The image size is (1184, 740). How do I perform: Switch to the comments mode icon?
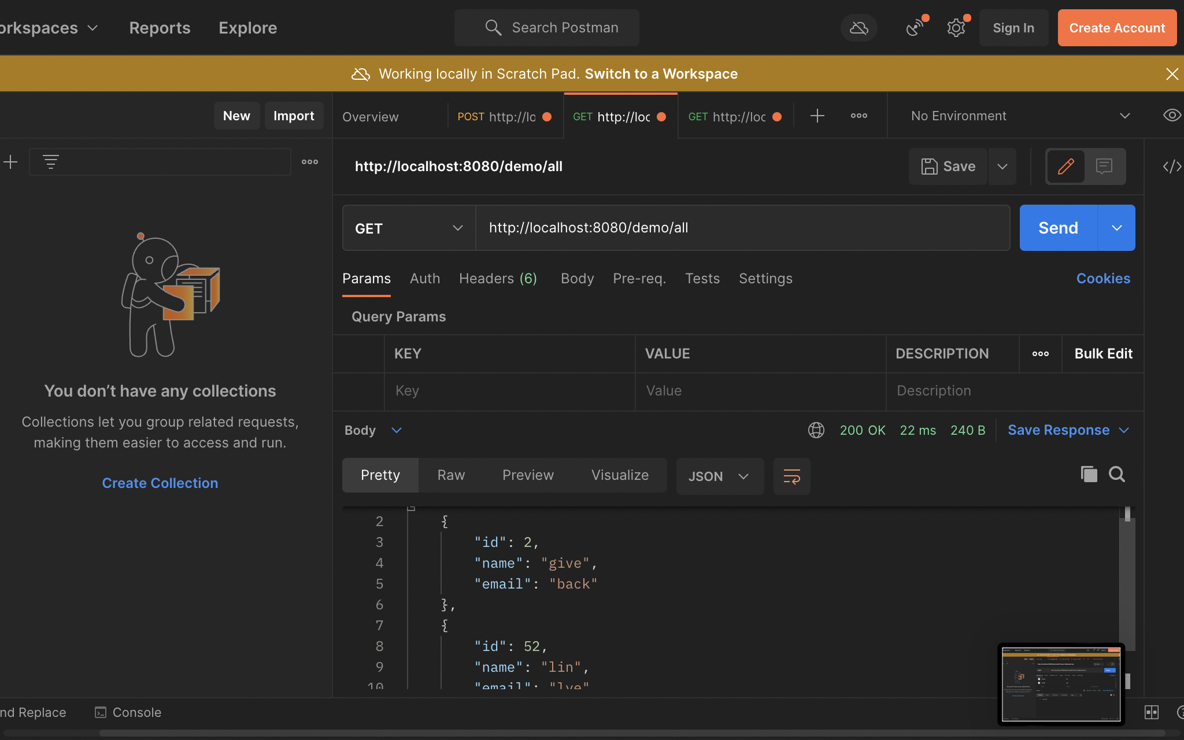point(1104,166)
